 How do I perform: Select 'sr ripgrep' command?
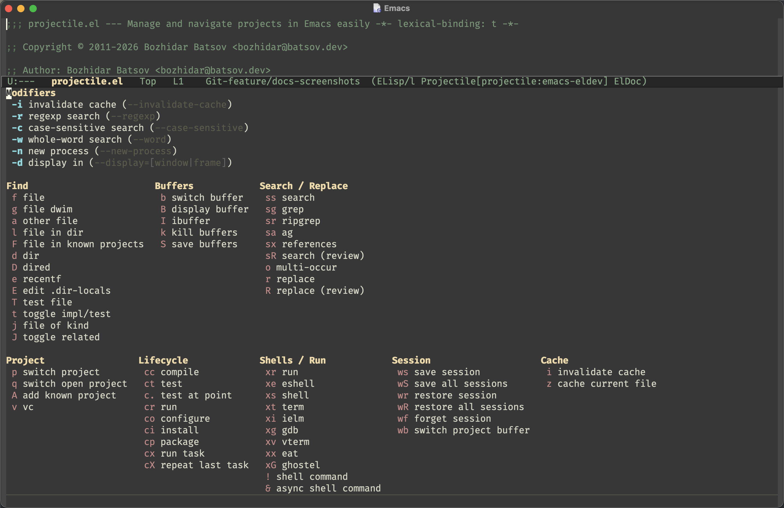tap(293, 221)
